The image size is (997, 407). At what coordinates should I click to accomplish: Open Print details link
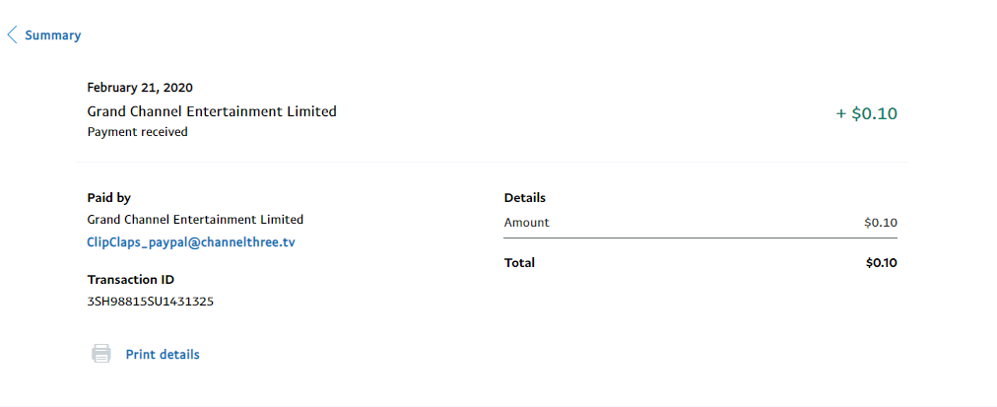point(163,355)
